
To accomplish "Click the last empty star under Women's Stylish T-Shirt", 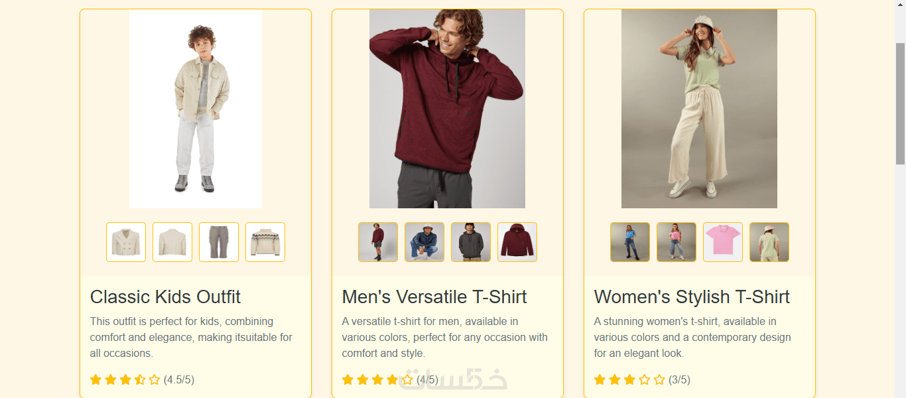I will click(x=659, y=380).
